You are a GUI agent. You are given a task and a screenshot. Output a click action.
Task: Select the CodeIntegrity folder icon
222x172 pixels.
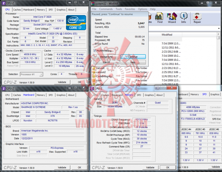pyautogui.click(x=94, y=76)
